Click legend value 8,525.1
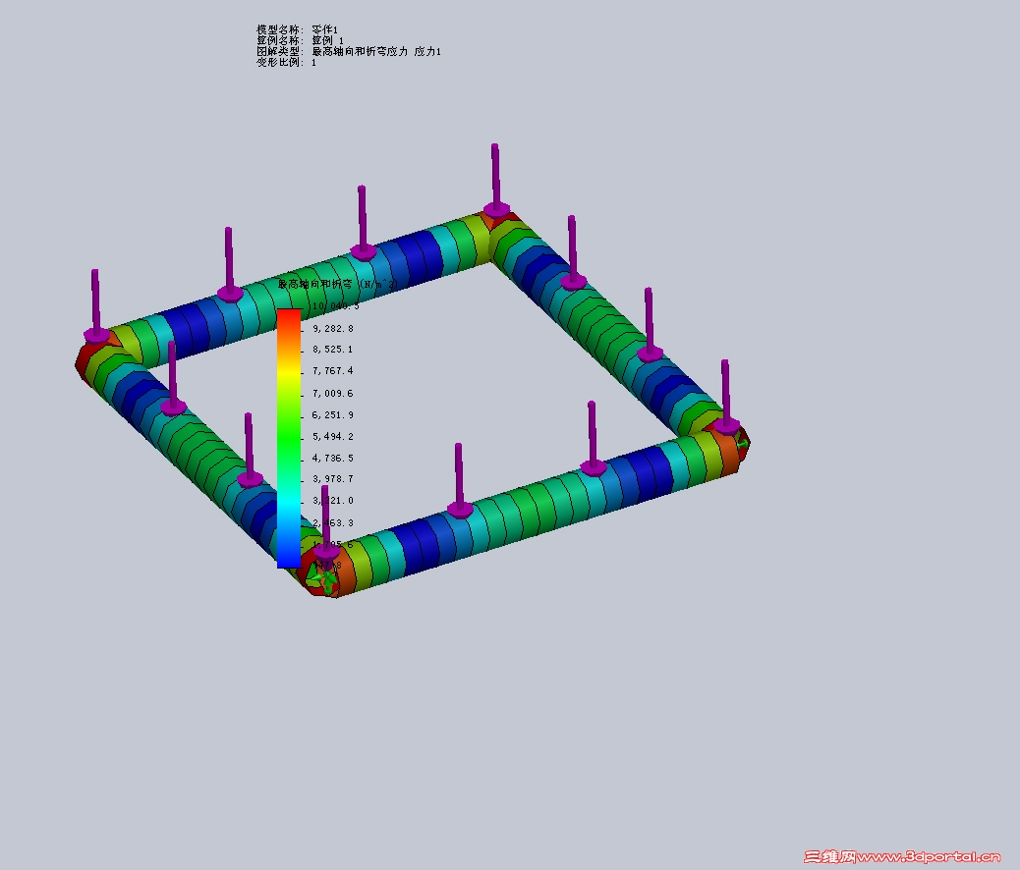 click(332, 350)
